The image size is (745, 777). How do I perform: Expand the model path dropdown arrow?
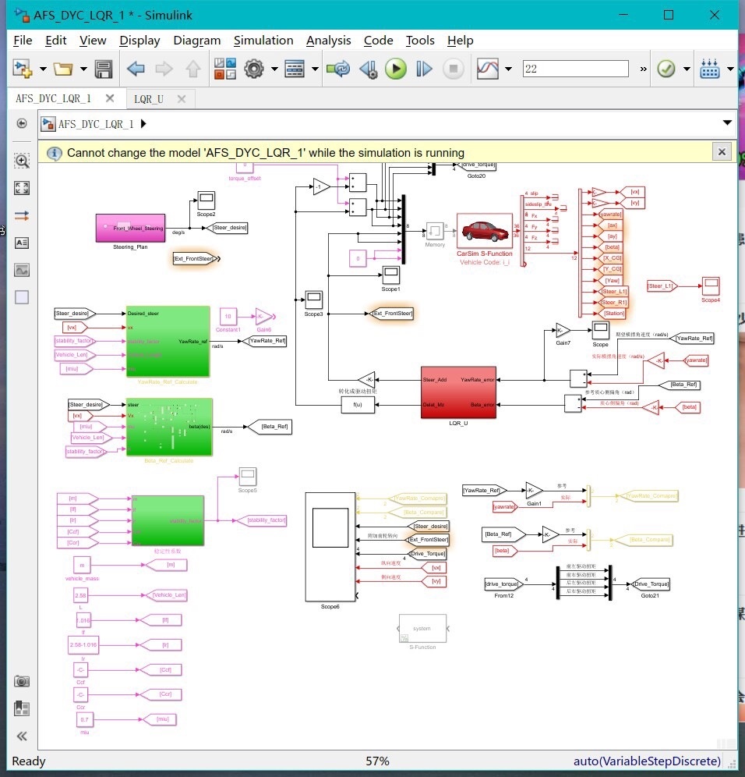point(727,122)
